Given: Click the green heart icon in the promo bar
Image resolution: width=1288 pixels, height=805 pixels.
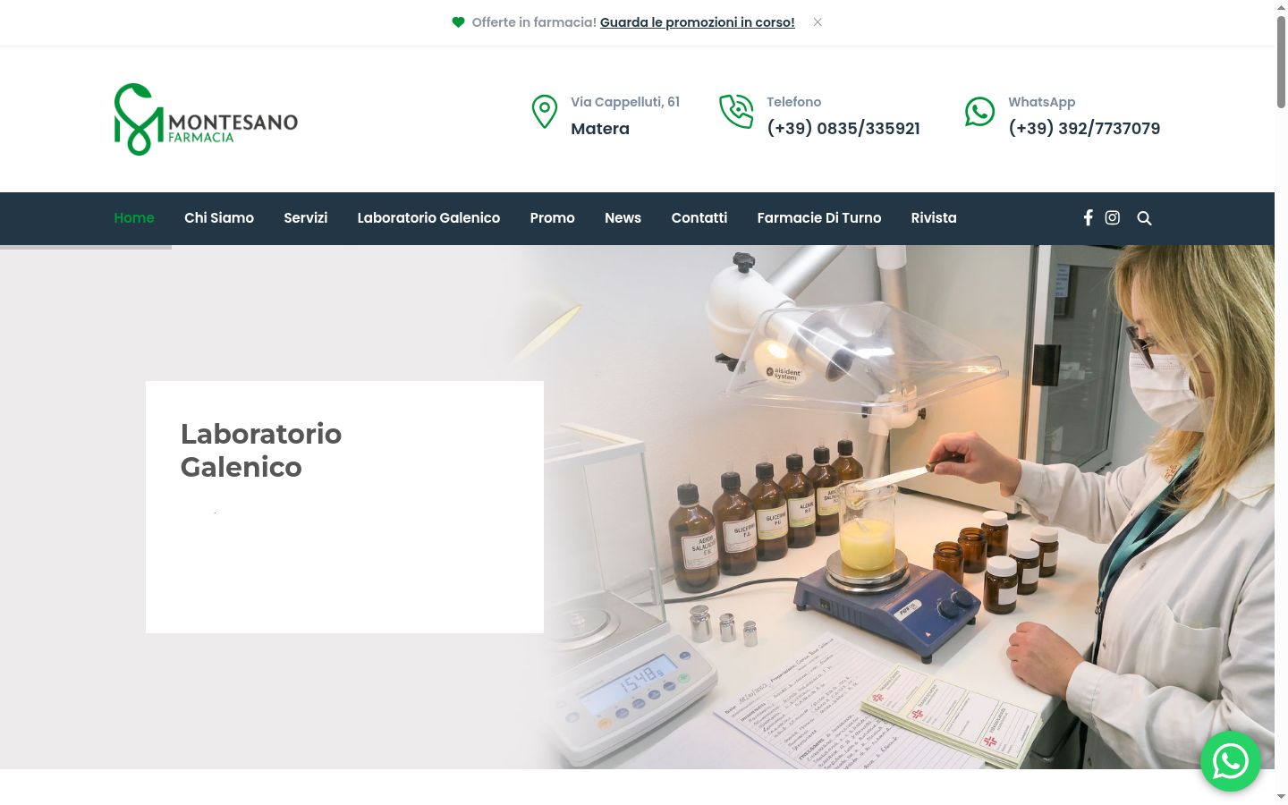Looking at the screenshot, I should tap(458, 22).
